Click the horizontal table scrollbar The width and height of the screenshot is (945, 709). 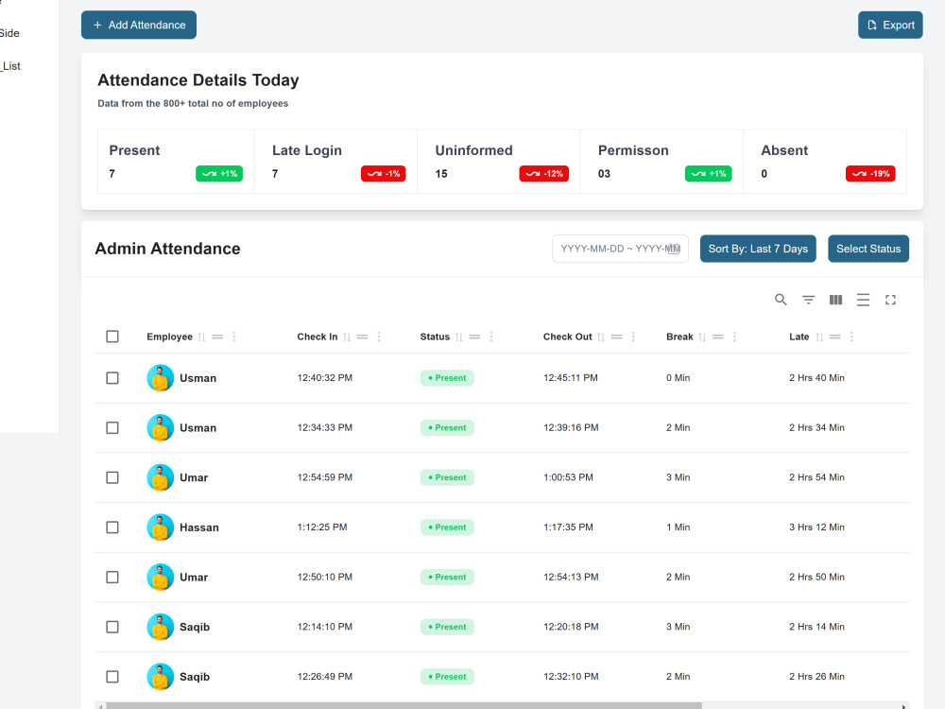pyautogui.click(x=404, y=705)
